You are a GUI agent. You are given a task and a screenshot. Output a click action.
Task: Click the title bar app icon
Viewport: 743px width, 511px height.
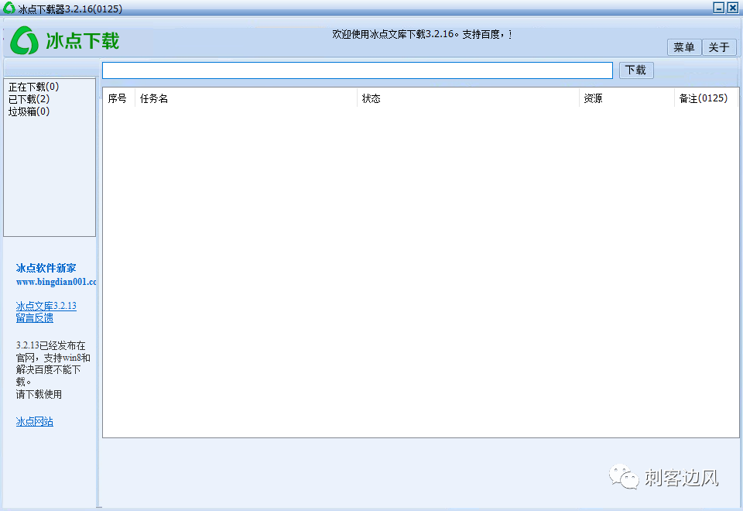(x=9, y=8)
